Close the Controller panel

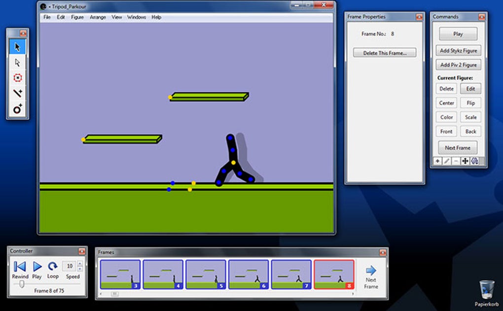click(x=82, y=251)
